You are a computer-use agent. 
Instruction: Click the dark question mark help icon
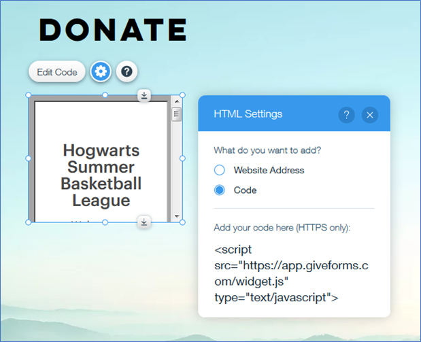127,71
